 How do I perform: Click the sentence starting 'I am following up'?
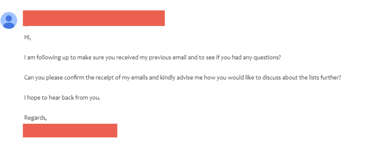152,58
